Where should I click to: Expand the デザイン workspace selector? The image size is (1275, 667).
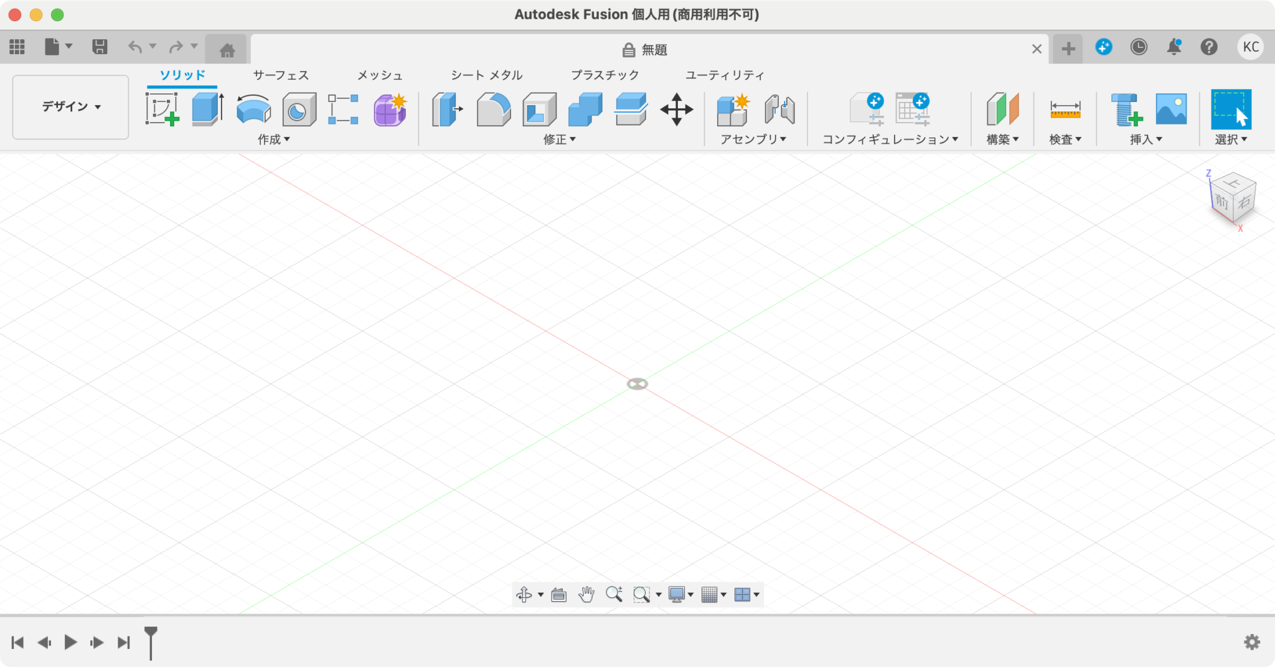(70, 106)
